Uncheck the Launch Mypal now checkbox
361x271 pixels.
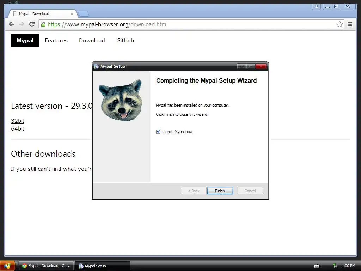coord(158,132)
